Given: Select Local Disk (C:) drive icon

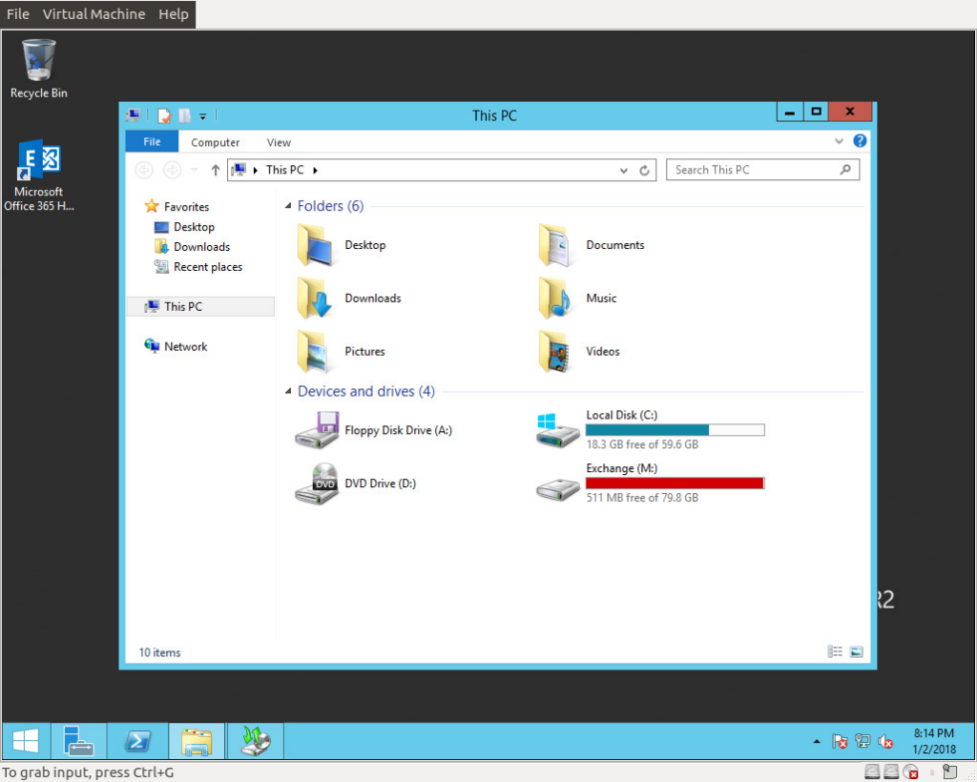Looking at the screenshot, I should point(557,430).
